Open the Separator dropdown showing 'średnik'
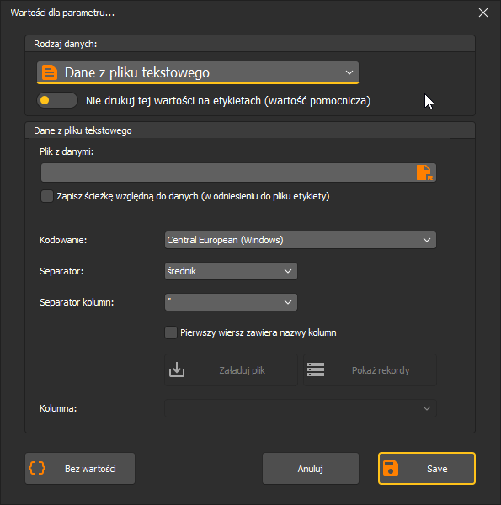 click(231, 271)
